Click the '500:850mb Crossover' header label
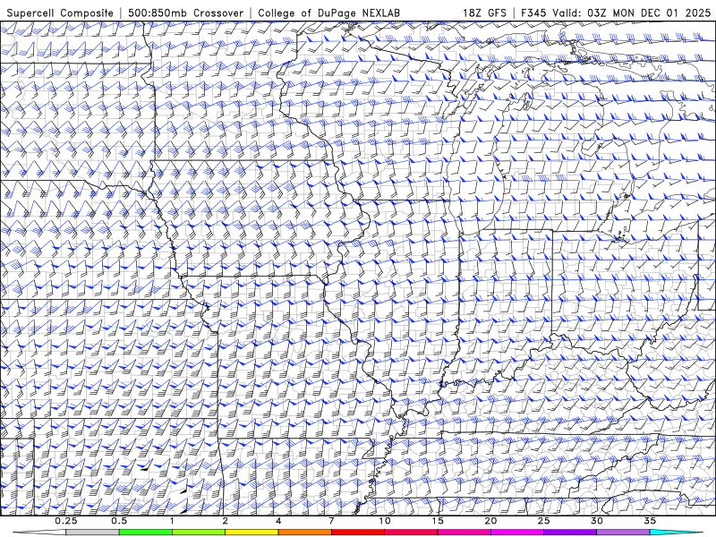The height and width of the screenshot is (537, 716). coord(185,13)
